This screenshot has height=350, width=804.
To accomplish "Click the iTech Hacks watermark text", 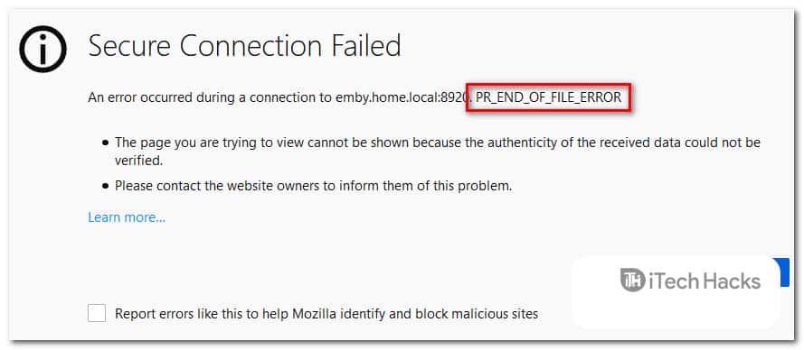I will [x=705, y=281].
